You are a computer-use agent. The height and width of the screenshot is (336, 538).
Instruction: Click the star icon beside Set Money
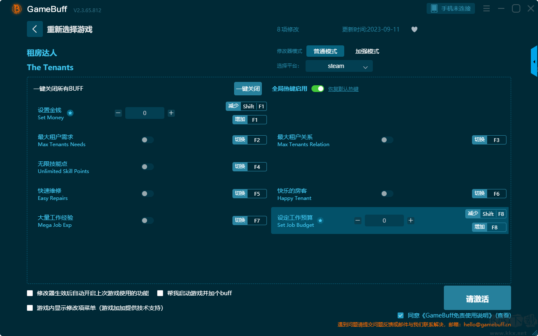pyautogui.click(x=70, y=113)
